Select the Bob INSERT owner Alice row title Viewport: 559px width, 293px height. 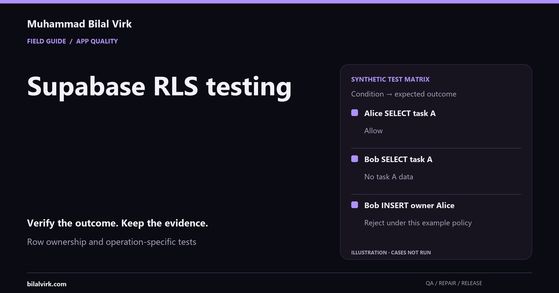(409, 205)
